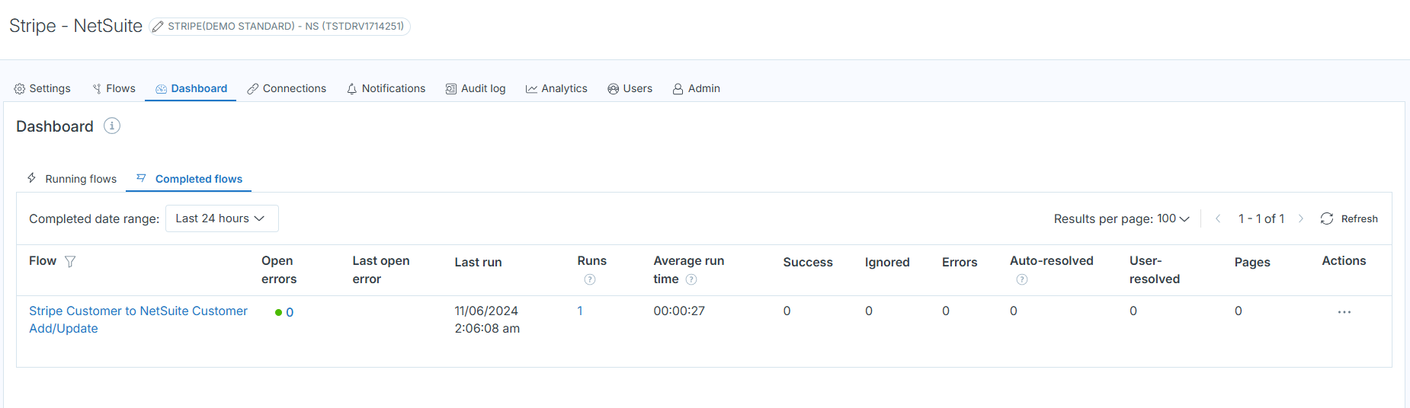Click the Auto-resolved help icon
This screenshot has width=1410, height=408.
(1021, 279)
